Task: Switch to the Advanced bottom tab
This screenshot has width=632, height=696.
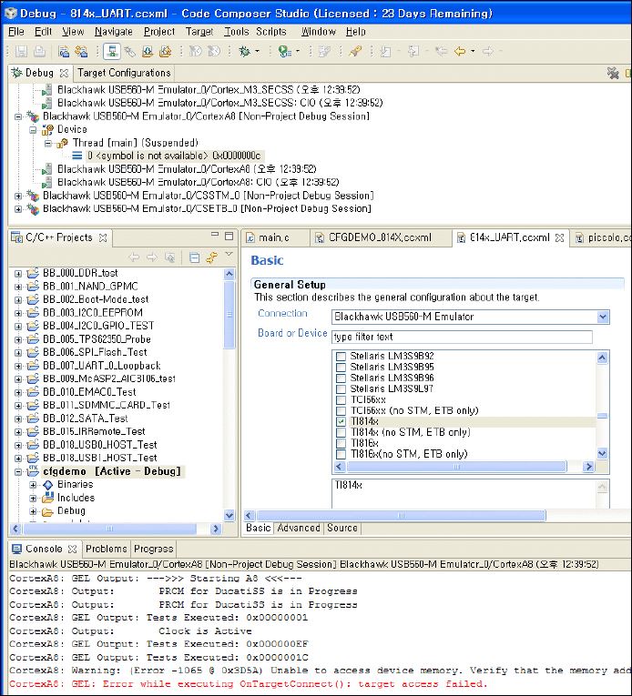Action: (x=298, y=529)
